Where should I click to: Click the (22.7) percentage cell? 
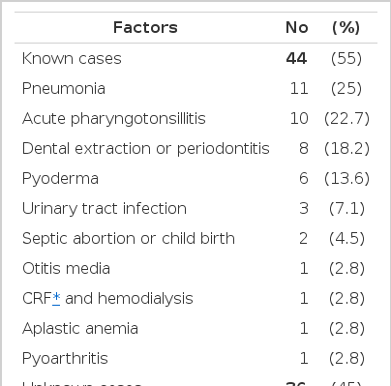[346, 119]
